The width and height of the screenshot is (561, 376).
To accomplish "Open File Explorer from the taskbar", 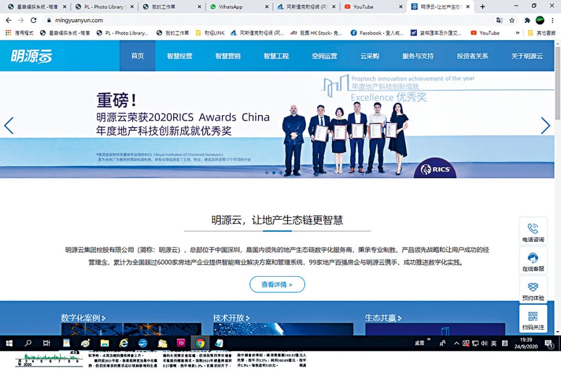I will (x=105, y=343).
